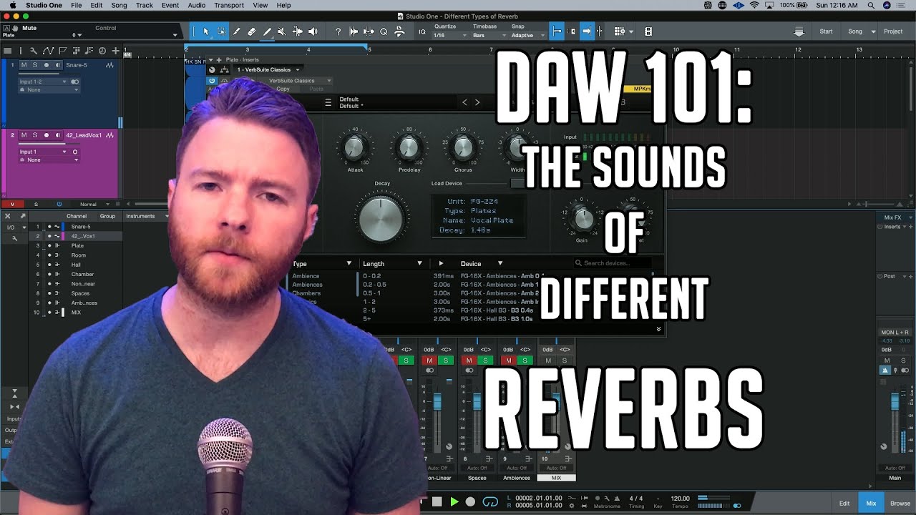Open the plugin Default preset dropdown
The width and height of the screenshot is (916, 515).
point(351,106)
